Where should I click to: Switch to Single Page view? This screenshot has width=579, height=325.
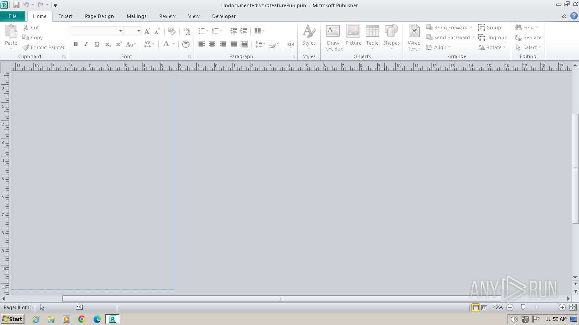(475, 307)
